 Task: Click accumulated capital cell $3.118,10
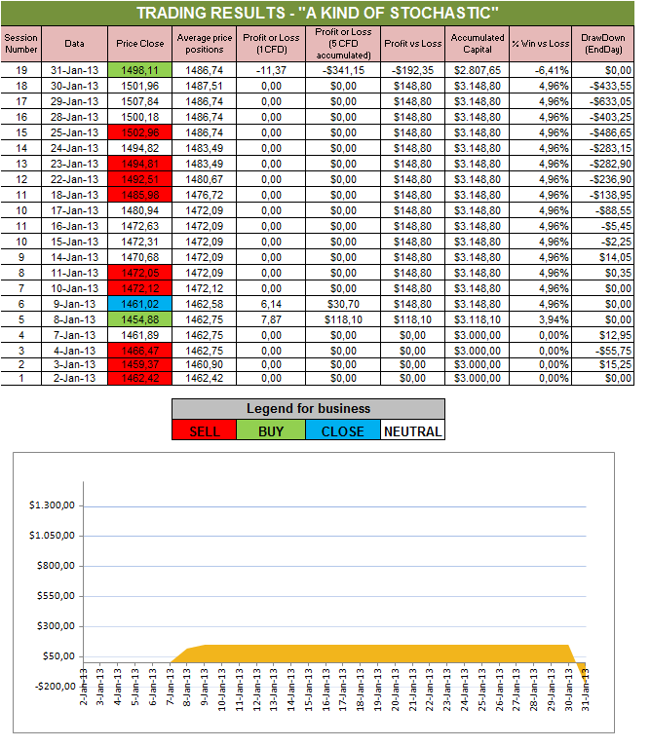[478, 319]
